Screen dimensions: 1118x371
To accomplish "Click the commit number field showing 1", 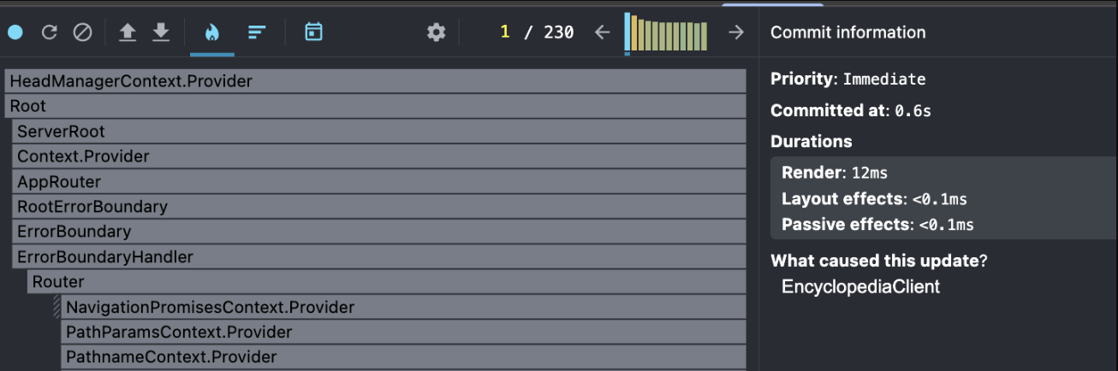I will pyautogui.click(x=505, y=32).
